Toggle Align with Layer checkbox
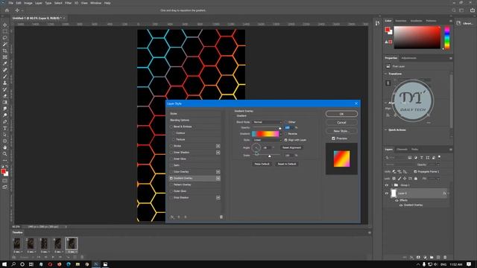Image resolution: width=477 pixels, height=268 pixels. pos(286,140)
